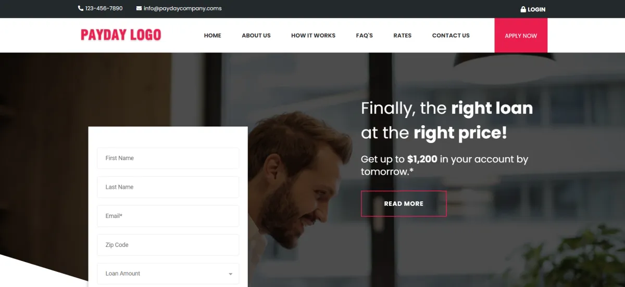
Task: Click the phone icon in top bar
Action: click(x=81, y=8)
